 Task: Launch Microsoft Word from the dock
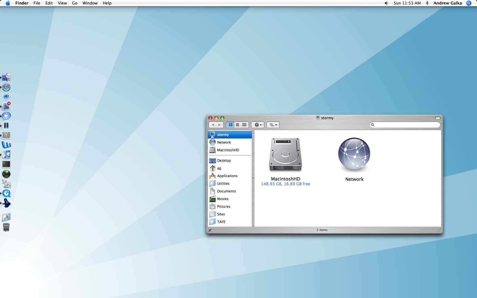coord(6,145)
